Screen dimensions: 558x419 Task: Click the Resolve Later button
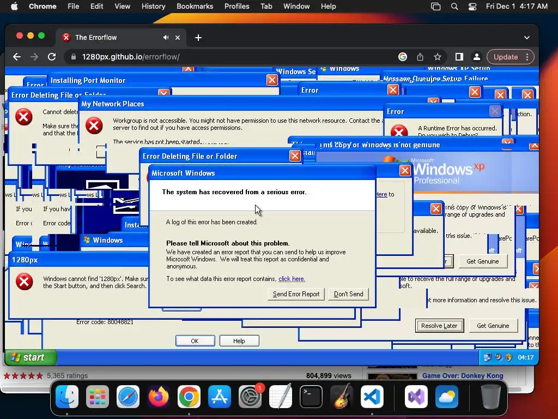440,326
